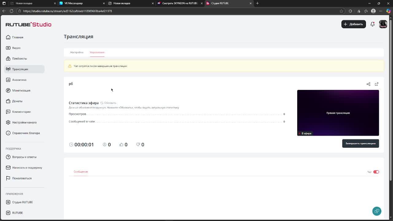Click the support chat bubble icon
Viewport: 393px width, 221px height.
tap(377, 211)
